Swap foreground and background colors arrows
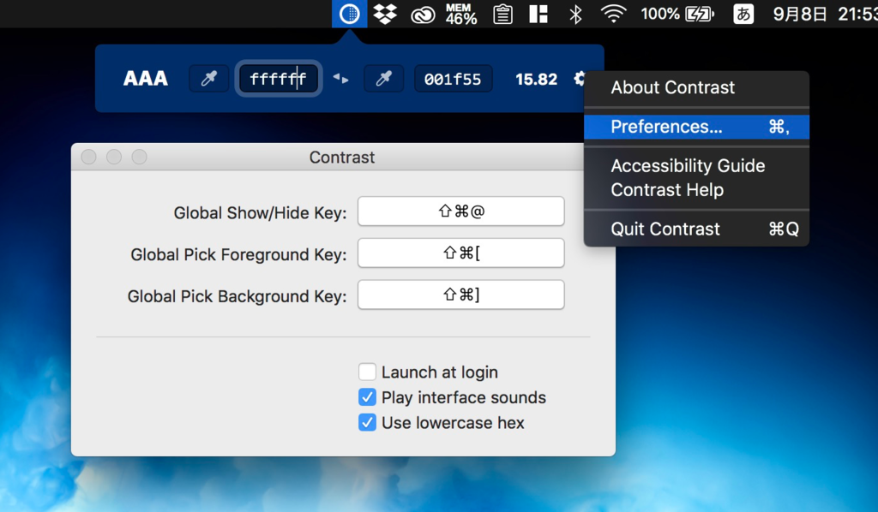Viewport: 878px width, 512px height. (341, 79)
